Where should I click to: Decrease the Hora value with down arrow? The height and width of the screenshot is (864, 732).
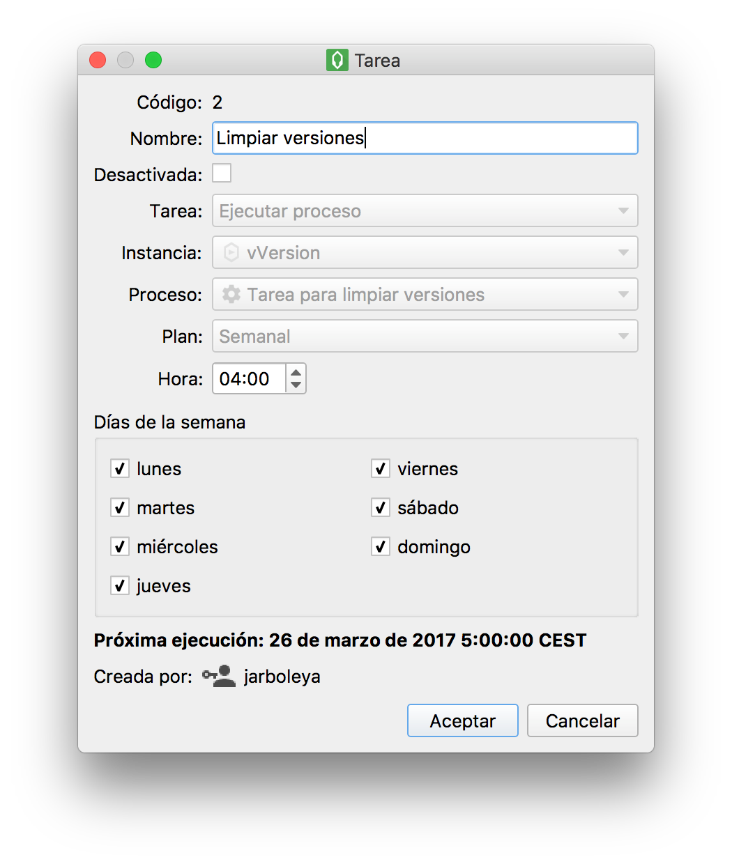click(296, 385)
